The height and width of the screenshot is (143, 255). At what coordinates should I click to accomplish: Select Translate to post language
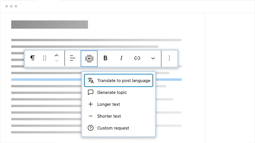pos(123,80)
